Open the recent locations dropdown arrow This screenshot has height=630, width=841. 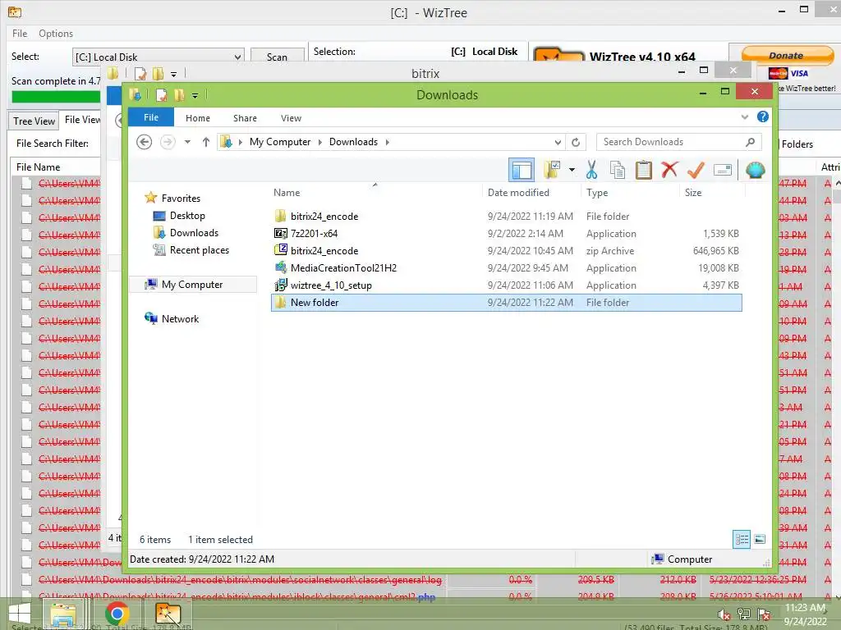(187, 142)
